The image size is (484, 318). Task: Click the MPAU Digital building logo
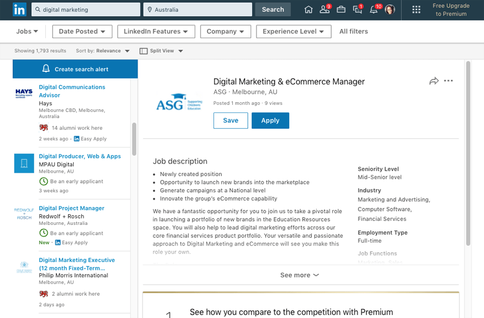(24, 163)
